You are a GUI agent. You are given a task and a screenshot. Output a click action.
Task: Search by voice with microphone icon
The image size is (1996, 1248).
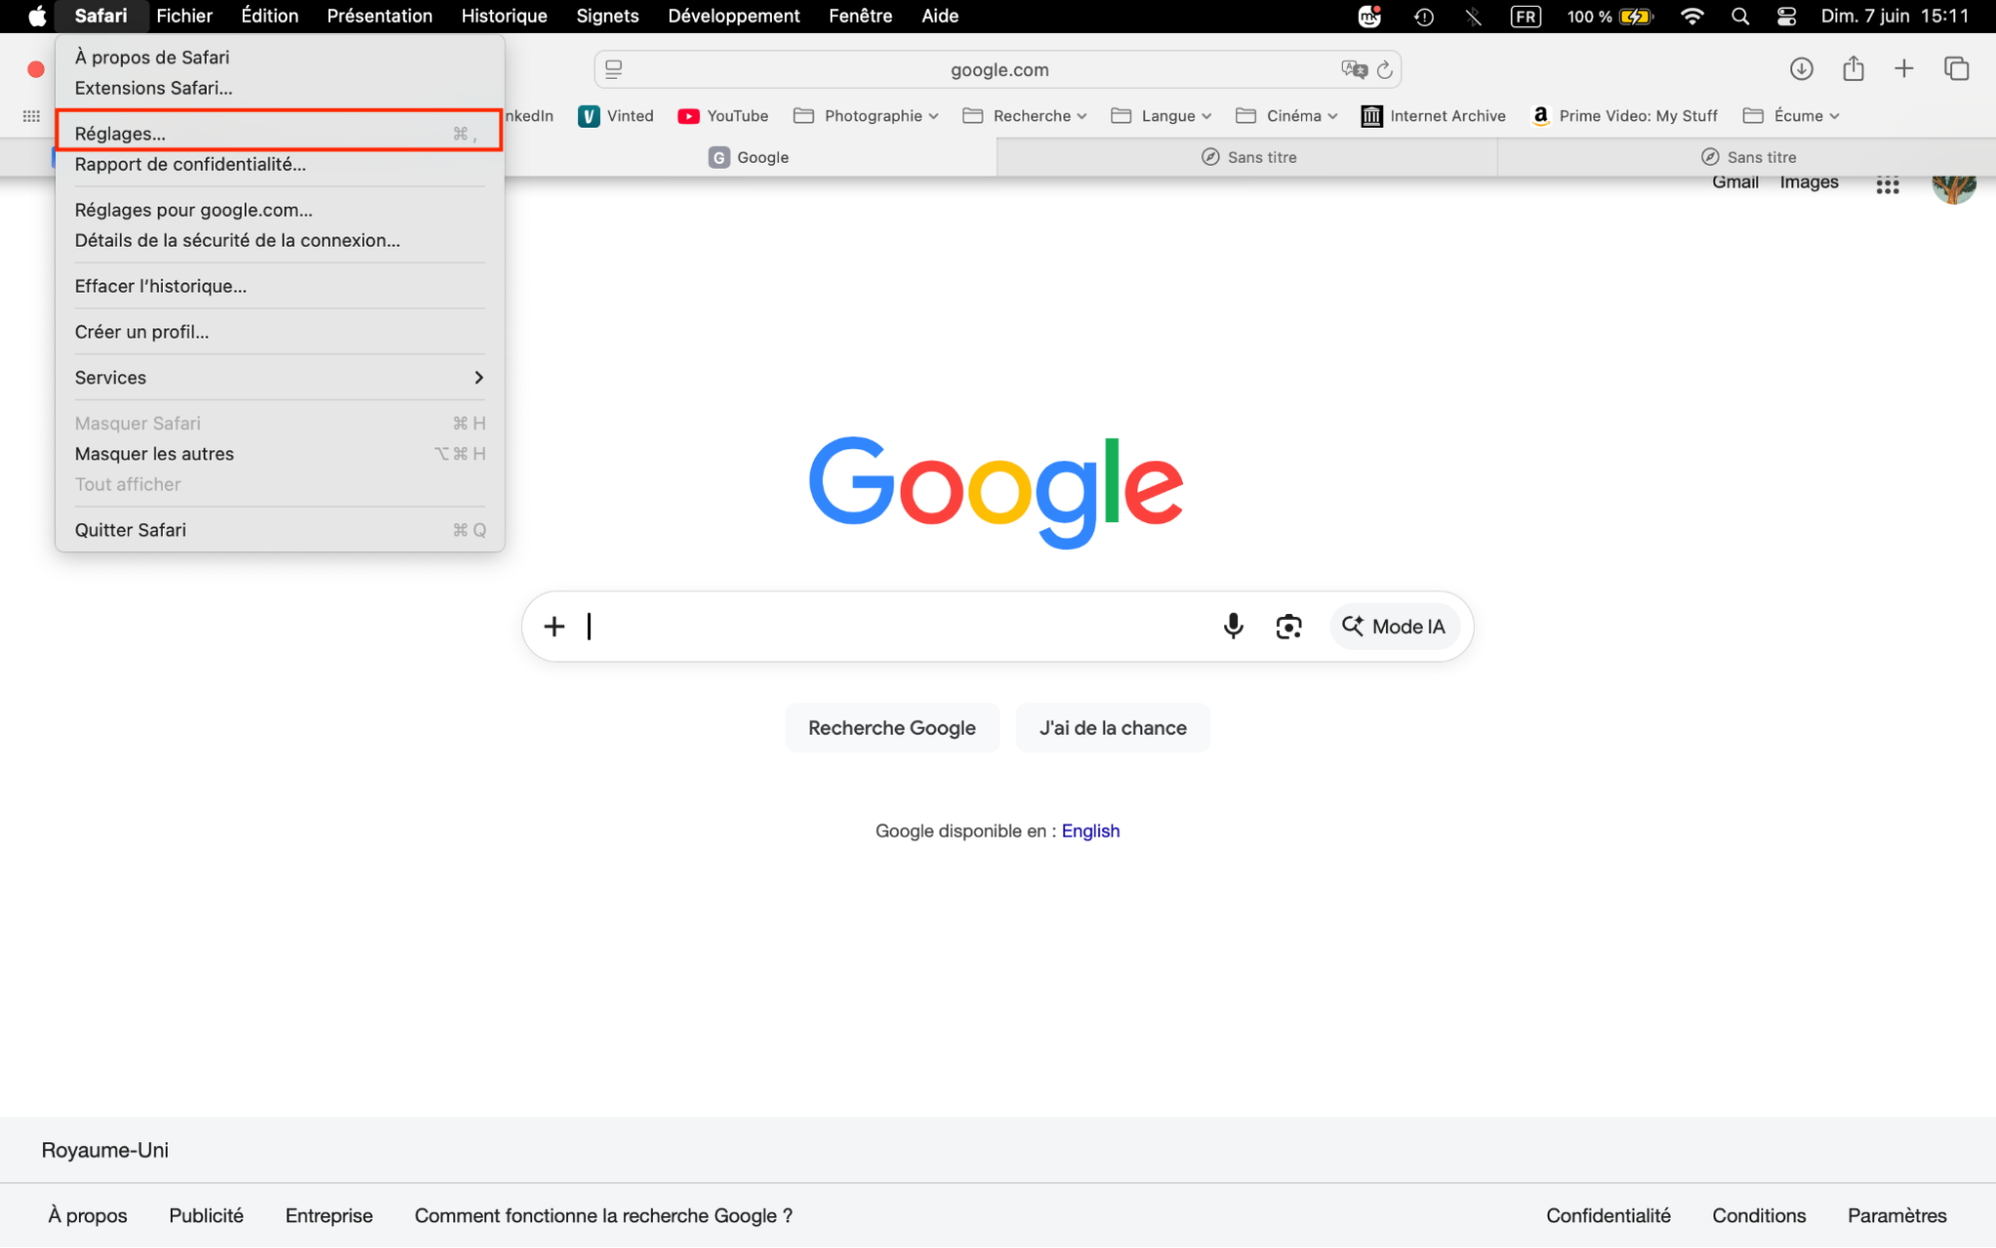click(1233, 626)
